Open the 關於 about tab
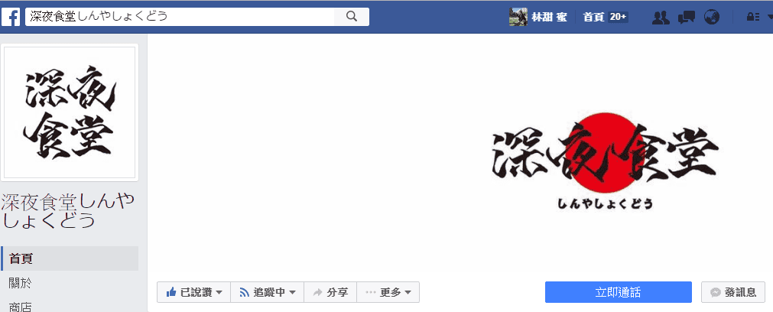Screen dimensions: 773x312 click(21, 284)
